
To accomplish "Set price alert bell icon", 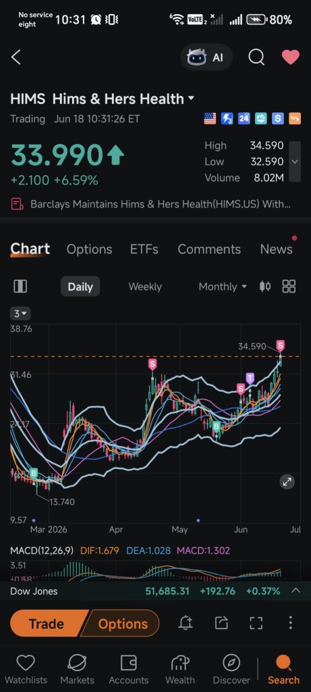I will (x=186, y=622).
